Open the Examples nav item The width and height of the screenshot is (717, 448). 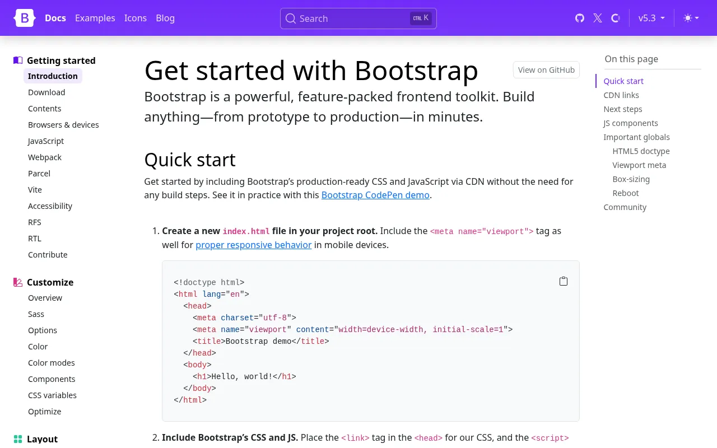(95, 18)
